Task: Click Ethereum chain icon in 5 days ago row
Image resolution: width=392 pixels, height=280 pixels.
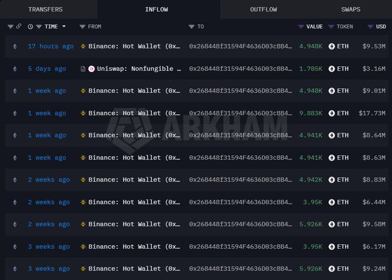Action: click(x=15, y=69)
